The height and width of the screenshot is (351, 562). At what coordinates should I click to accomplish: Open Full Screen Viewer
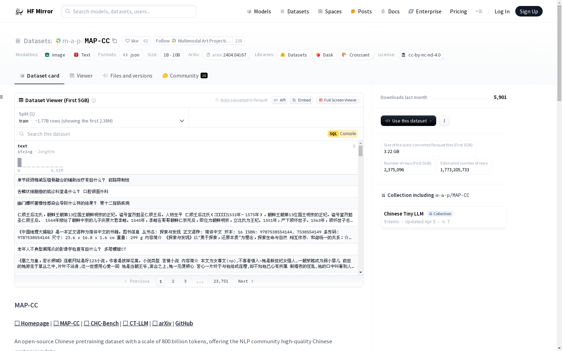[x=338, y=100]
